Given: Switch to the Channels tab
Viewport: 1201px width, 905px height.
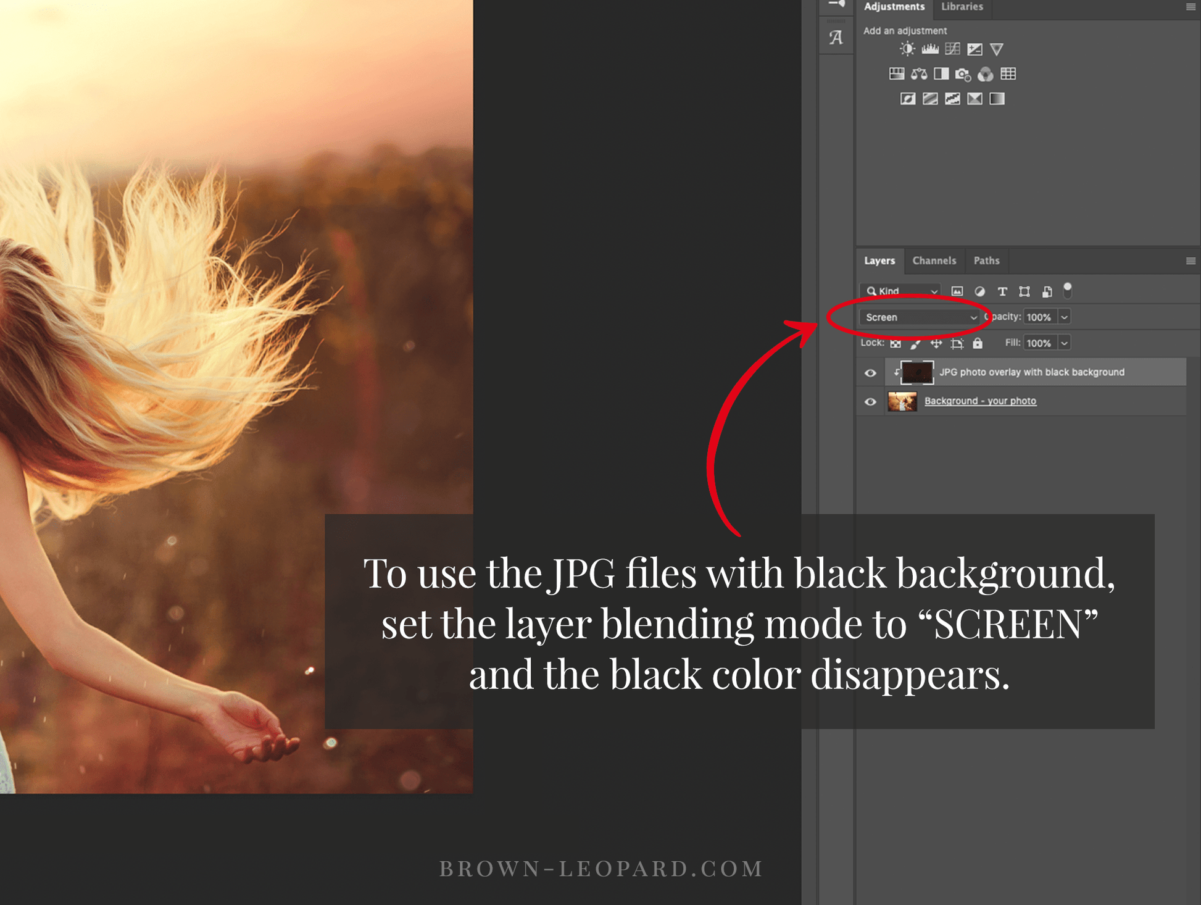Looking at the screenshot, I should click(934, 261).
